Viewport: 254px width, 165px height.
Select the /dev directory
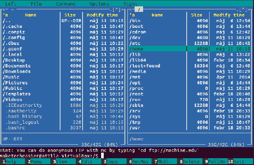pos(190,38)
